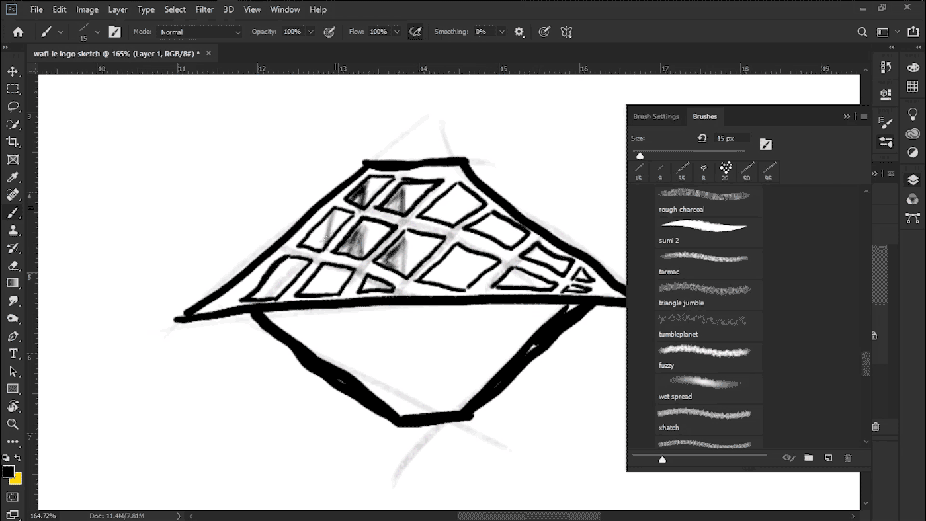This screenshot has height=521, width=926.
Task: Select the Brush tool in the toolbox
Action: pos(13,213)
